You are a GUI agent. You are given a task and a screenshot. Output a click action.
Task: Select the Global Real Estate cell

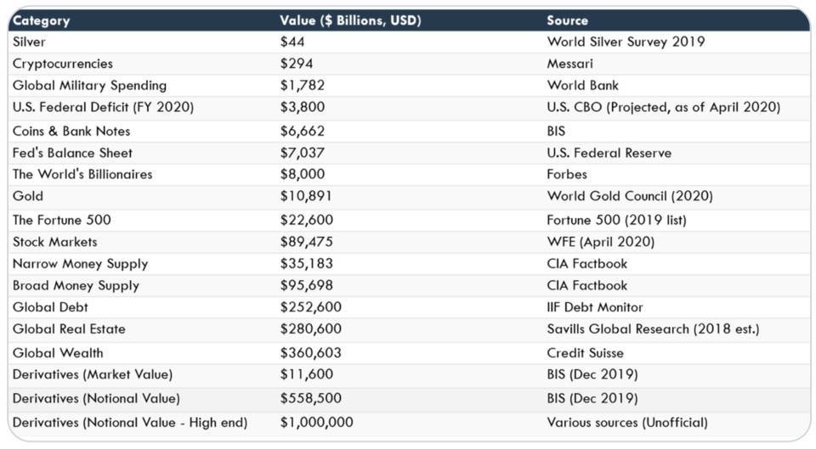[69, 329]
